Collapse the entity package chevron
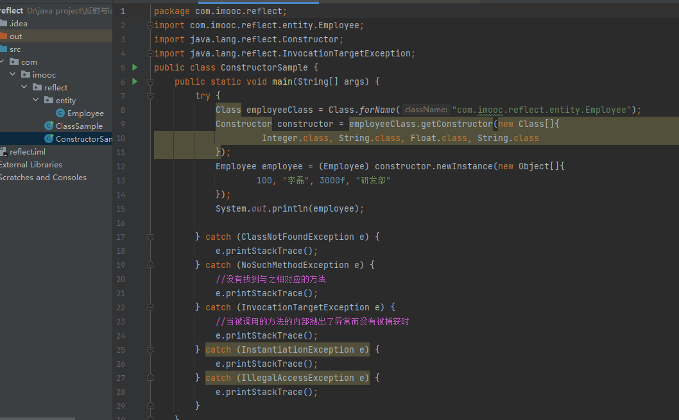679x420 pixels. point(36,101)
